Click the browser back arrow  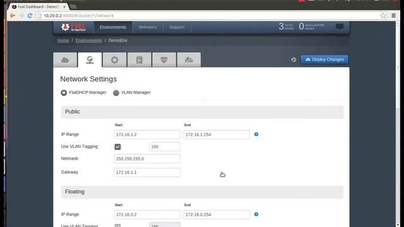pyautogui.click(x=13, y=16)
